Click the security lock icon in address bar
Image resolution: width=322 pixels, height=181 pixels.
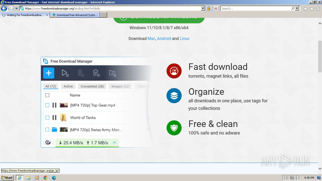click(x=209, y=8)
